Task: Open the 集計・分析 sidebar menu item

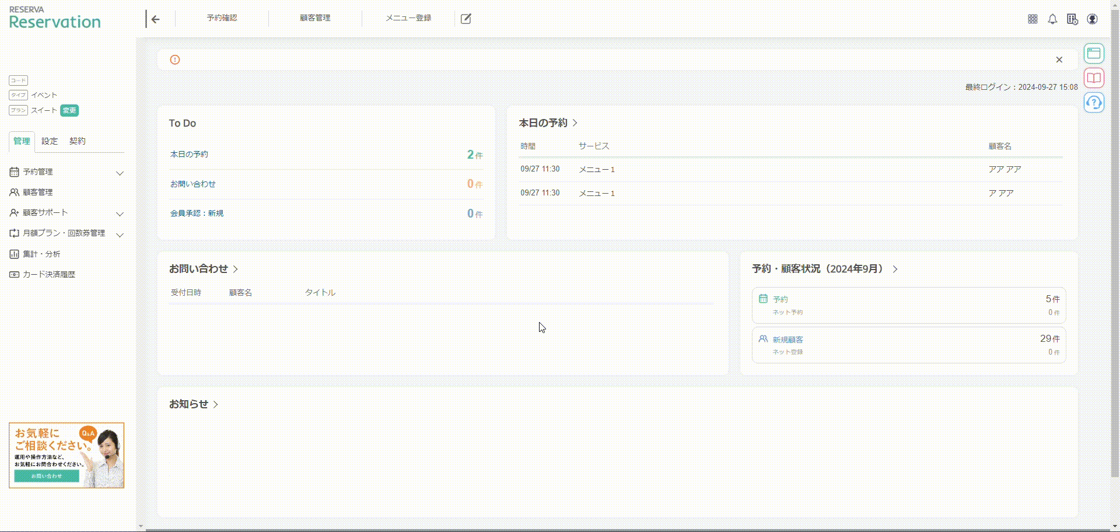Action: click(x=41, y=254)
